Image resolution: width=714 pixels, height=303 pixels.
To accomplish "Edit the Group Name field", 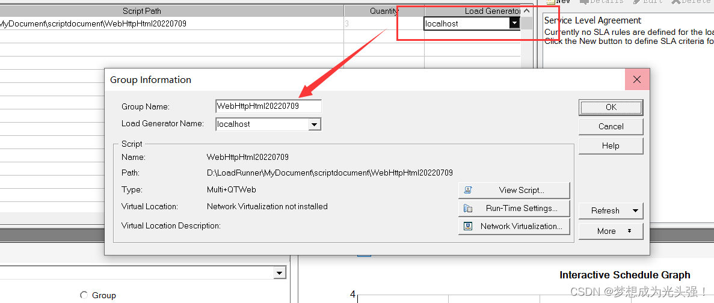I will [268, 106].
